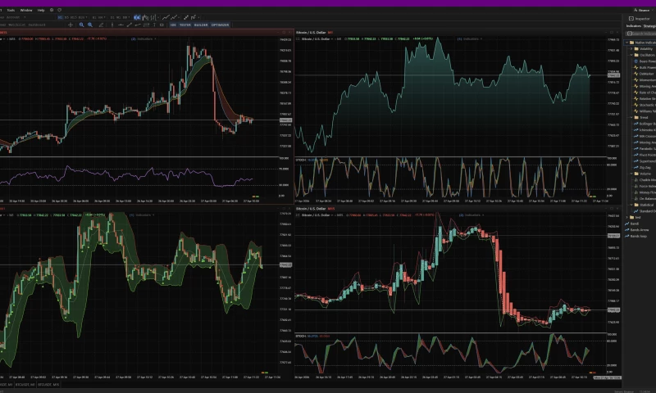Open the TESTER panel
This screenshot has width=656, height=393.
185,25
